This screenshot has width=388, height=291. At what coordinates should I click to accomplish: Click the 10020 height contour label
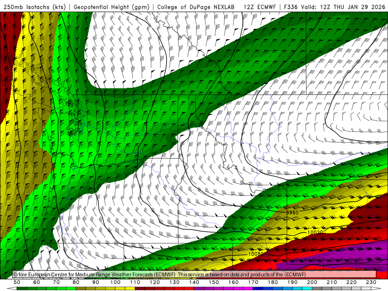tap(315, 232)
